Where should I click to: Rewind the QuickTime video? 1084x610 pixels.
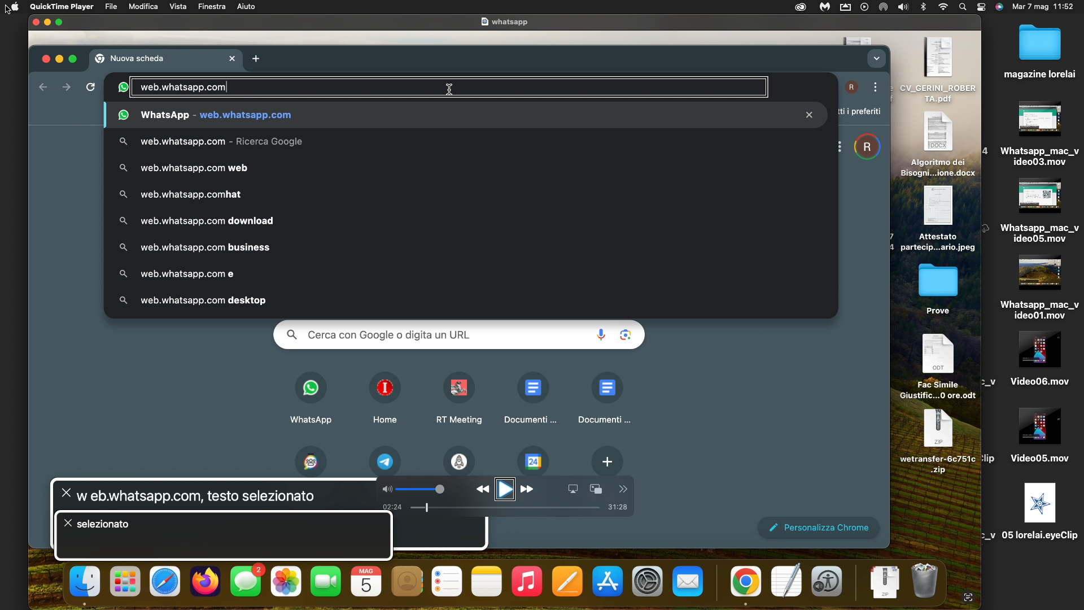pos(483,489)
